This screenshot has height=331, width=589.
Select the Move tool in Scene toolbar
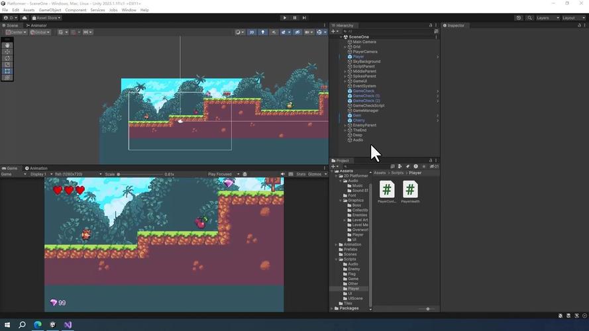[7, 52]
